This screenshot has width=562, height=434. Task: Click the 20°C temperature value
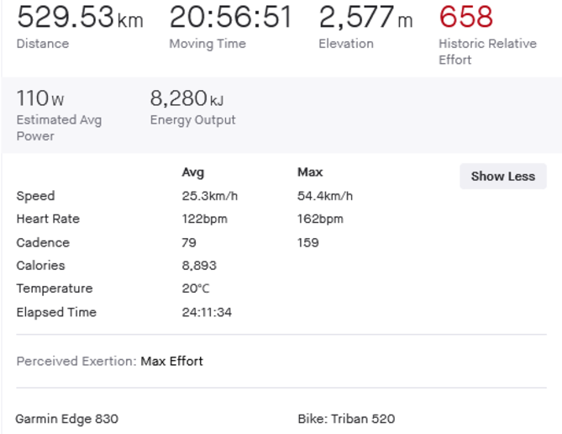196,288
